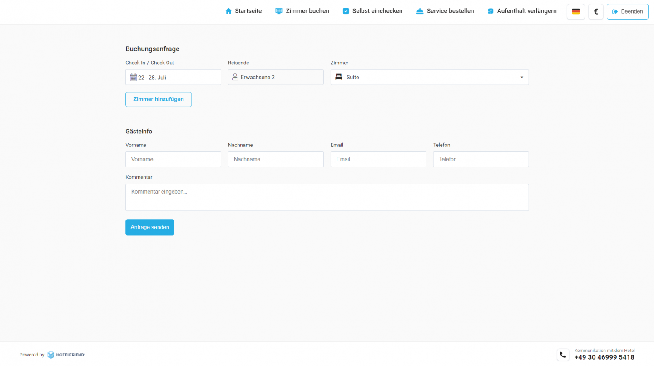Click the Gästeinfo heading

pyautogui.click(x=139, y=132)
